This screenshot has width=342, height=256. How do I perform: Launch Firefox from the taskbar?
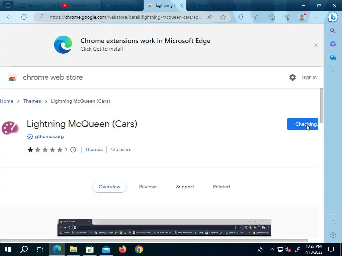[x=122, y=249]
